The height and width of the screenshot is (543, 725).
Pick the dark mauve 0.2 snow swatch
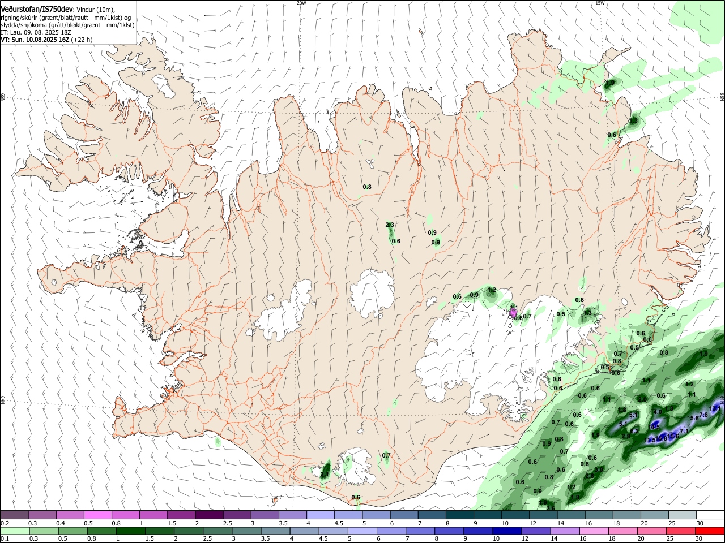coord(15,515)
